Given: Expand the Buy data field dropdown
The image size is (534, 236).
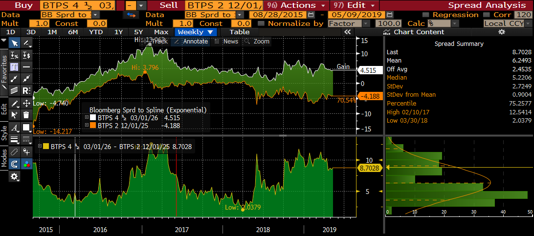Looking at the screenshot, I should pos(96,15).
